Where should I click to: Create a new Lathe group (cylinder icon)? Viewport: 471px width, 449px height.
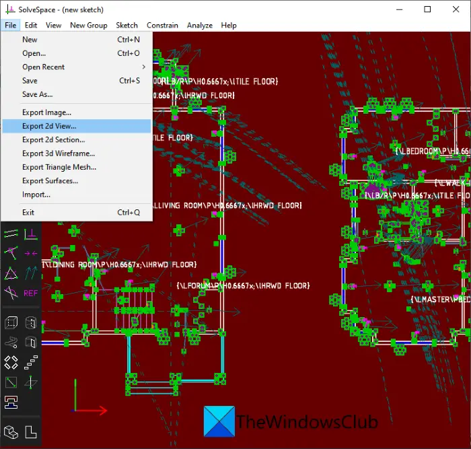tap(31, 322)
